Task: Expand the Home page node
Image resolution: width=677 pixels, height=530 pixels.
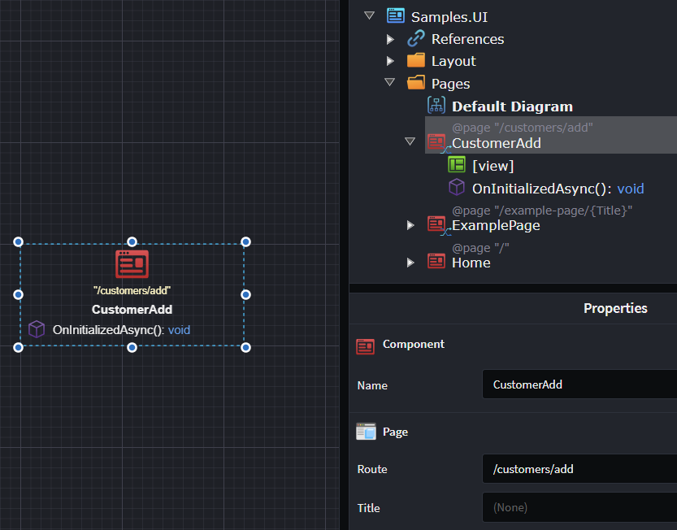Action: [x=410, y=262]
